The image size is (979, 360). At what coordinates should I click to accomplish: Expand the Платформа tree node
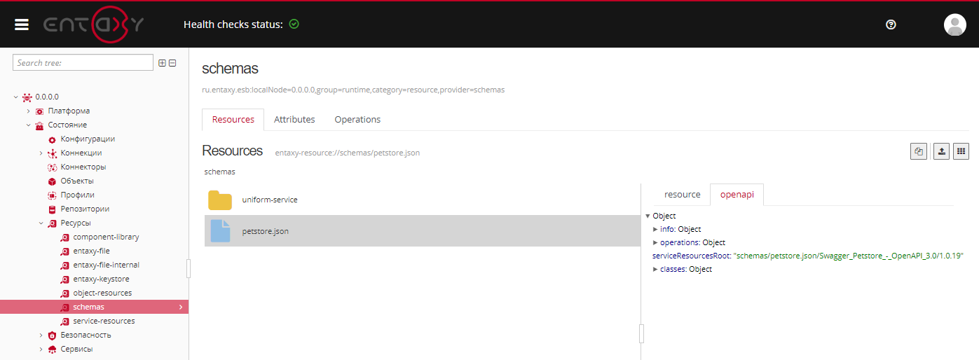pos(29,111)
